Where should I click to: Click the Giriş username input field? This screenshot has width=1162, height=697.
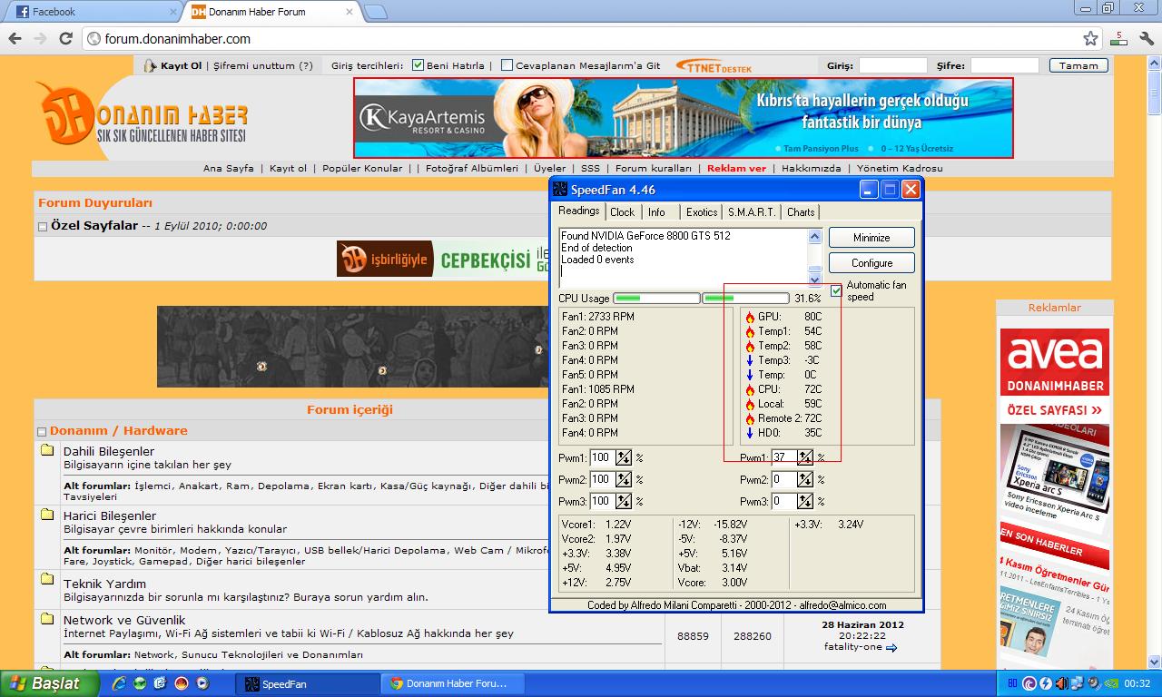coord(893,65)
